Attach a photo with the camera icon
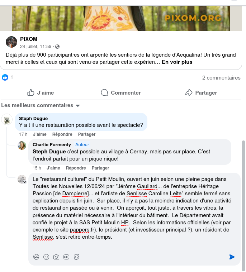This screenshot has height=272, width=246. point(56,257)
